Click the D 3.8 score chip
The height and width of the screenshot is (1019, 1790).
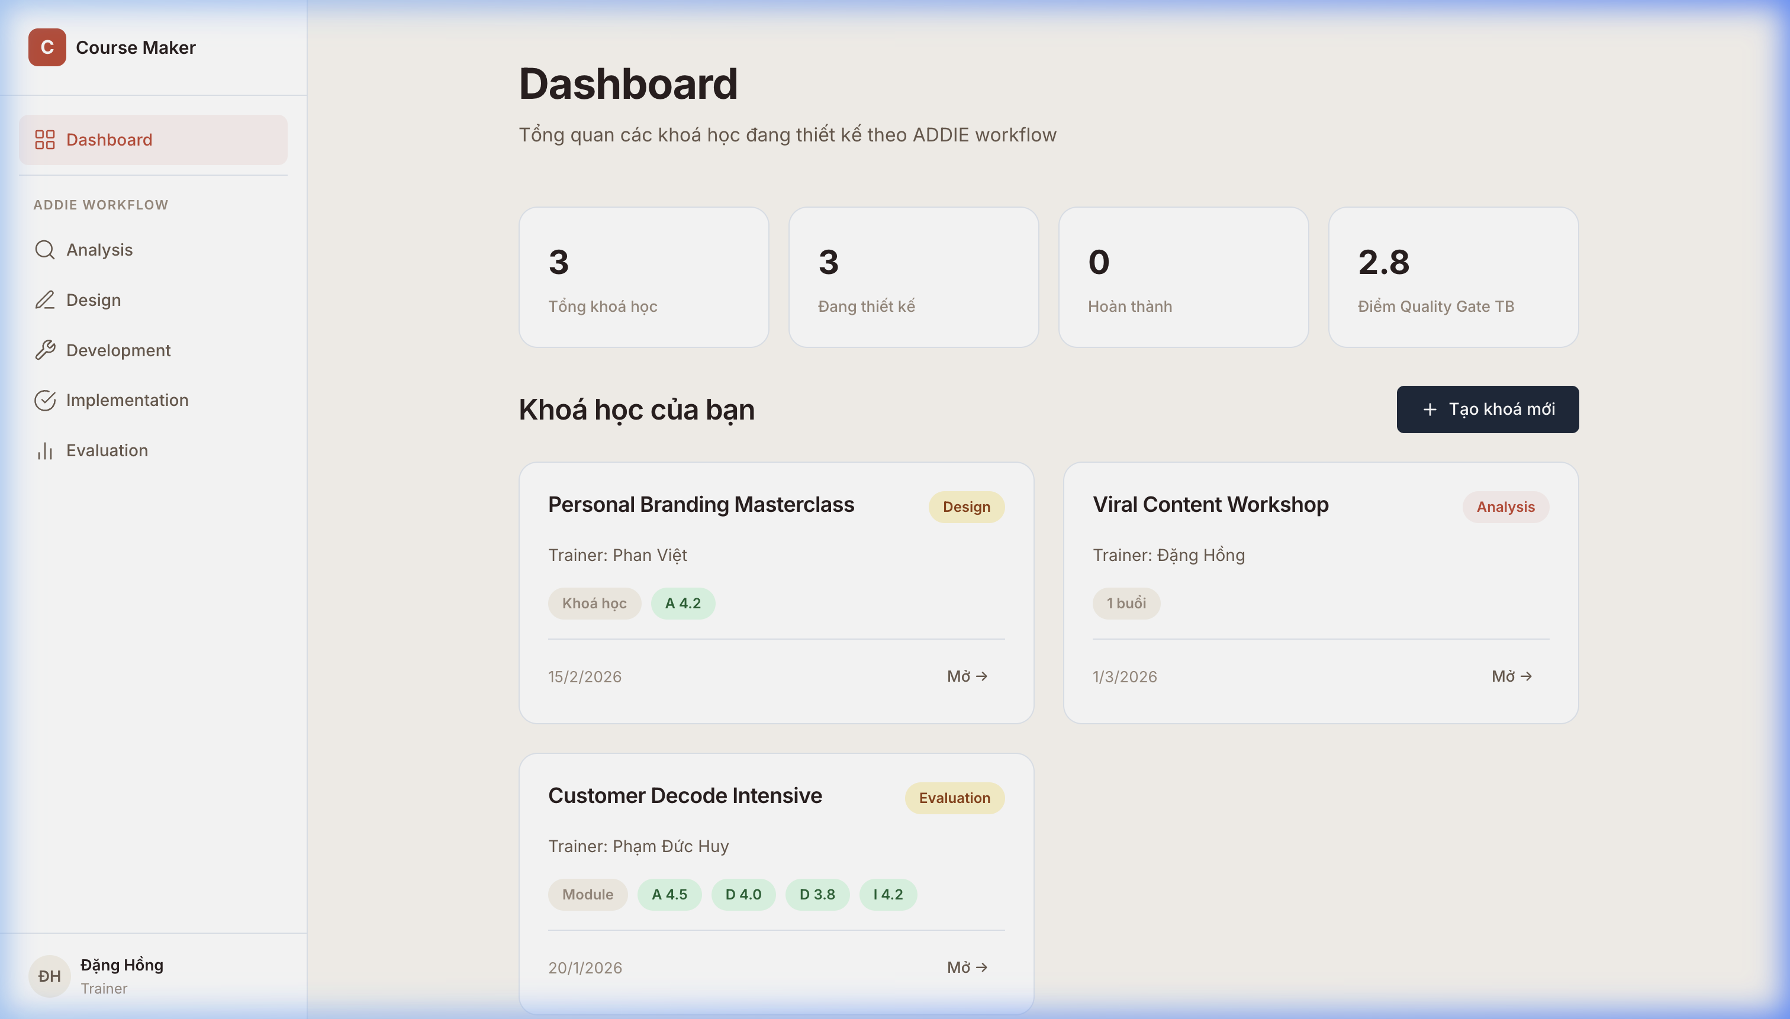point(817,894)
